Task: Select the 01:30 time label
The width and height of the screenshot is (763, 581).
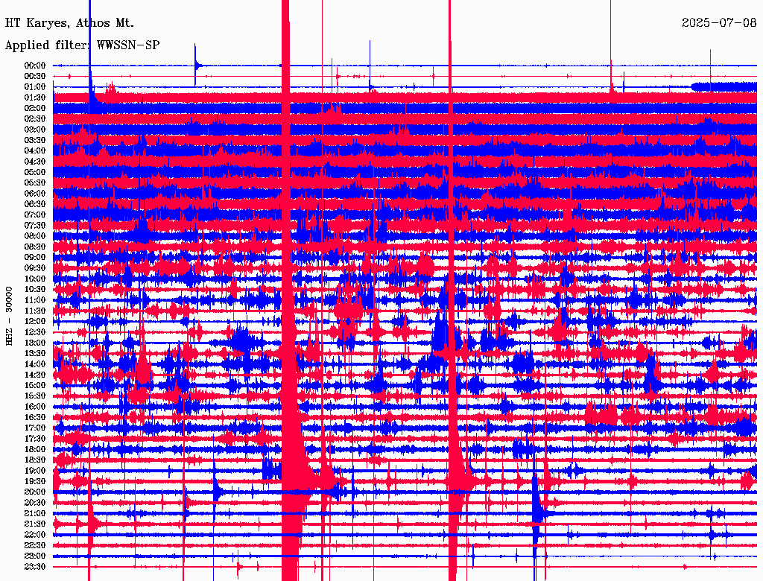Action: pos(35,98)
